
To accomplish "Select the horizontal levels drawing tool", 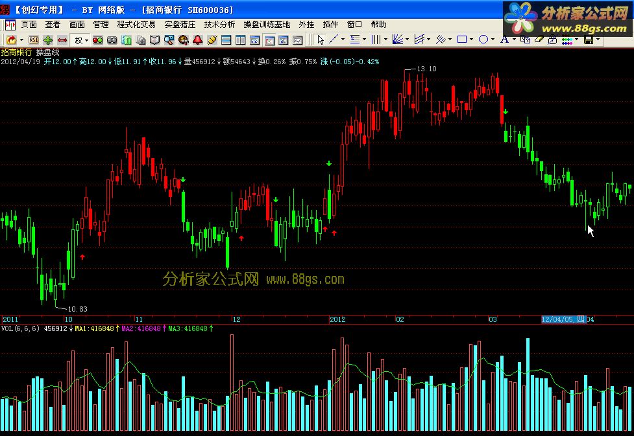I will click(355, 39).
